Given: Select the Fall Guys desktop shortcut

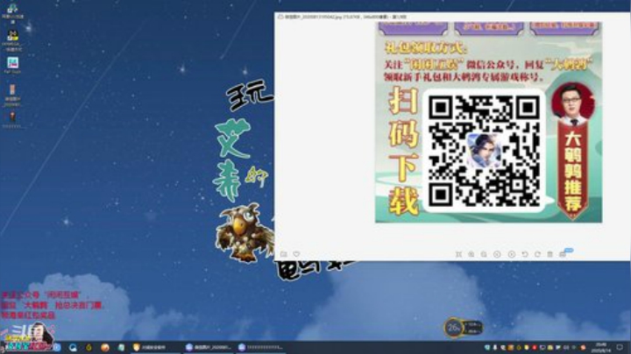Looking at the screenshot, I should click(x=12, y=65).
